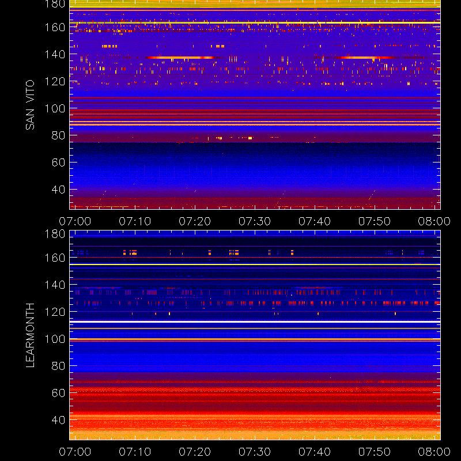Choose Learmonth panel's 08:00 time label
This screenshot has width=461, height=461.
coord(434,452)
